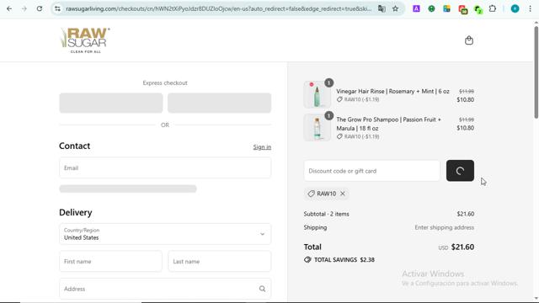Viewport: 539px width, 303px height.
Task: Open the dark green extension icon
Action: point(478,9)
